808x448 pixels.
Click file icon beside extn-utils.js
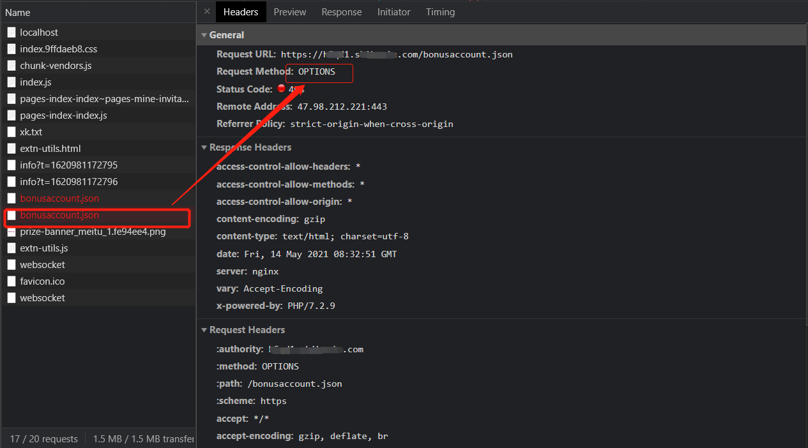pos(11,248)
